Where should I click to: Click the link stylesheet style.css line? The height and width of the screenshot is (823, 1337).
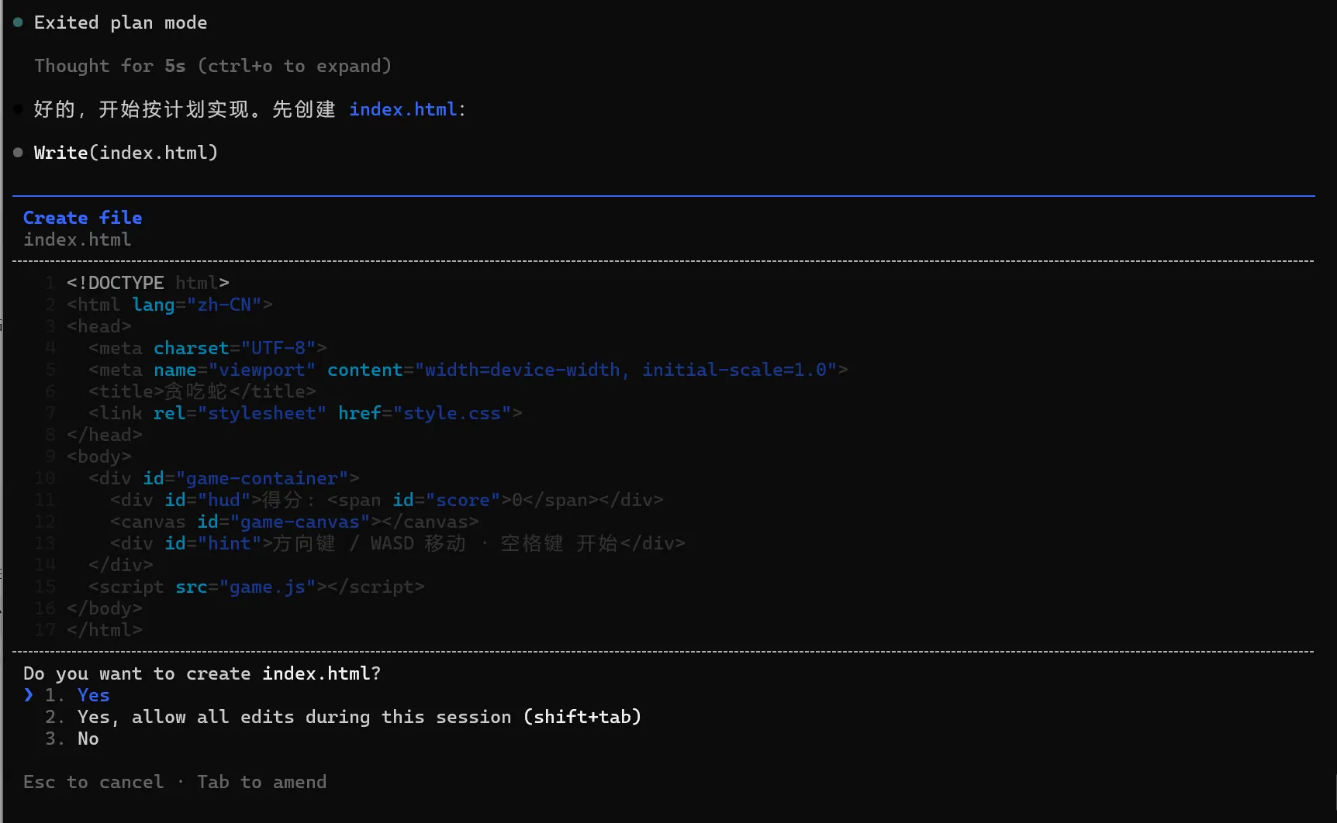click(305, 413)
